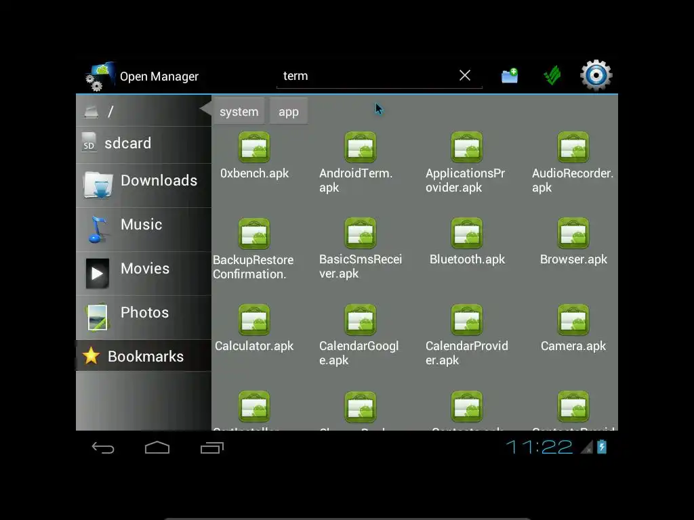The image size is (694, 520).
Task: Tap the green multi-select checkmark icon
Action: (552, 75)
